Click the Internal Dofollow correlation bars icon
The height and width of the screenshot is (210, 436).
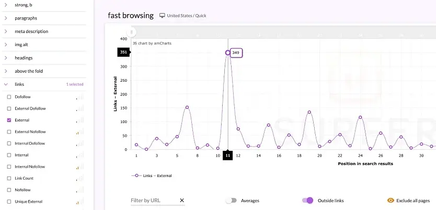point(80,143)
